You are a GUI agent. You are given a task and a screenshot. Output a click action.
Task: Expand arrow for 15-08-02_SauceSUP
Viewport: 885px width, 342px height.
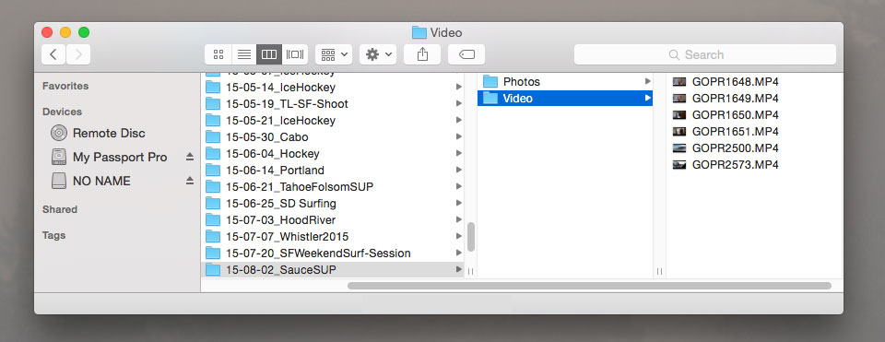[458, 270]
